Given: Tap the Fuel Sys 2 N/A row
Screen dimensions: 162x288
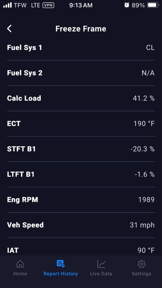Looking at the screenshot, I should (81, 73).
